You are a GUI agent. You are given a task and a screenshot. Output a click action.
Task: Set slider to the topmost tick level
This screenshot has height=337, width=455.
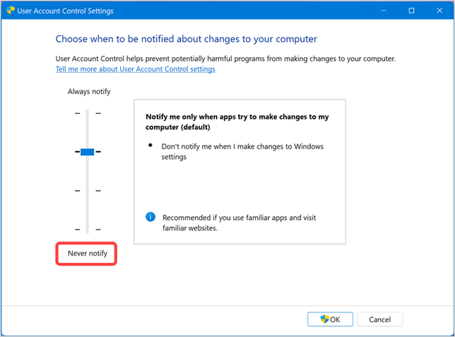88,113
